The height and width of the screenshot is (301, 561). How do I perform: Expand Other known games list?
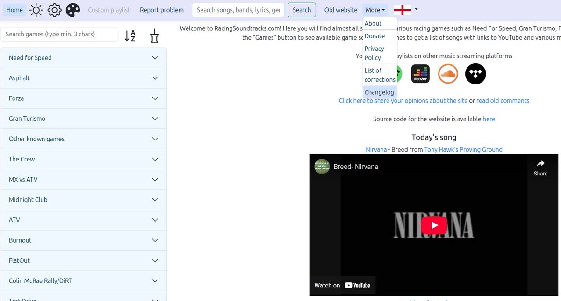[84, 139]
